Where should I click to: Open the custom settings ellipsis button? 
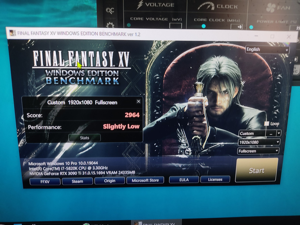pyautogui.click(x=271, y=134)
